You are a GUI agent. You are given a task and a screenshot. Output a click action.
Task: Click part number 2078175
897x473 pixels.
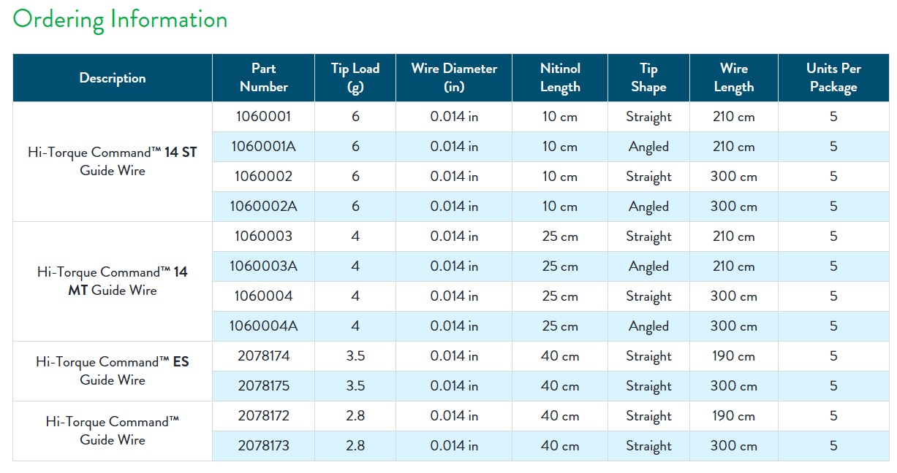click(263, 386)
